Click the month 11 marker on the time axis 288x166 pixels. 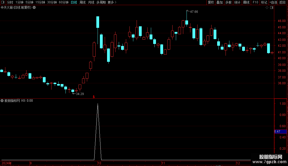click(163, 163)
